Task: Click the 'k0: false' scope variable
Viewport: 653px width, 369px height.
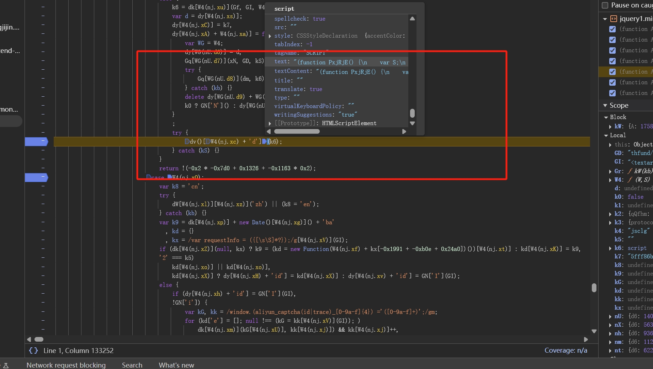Action: click(629, 197)
